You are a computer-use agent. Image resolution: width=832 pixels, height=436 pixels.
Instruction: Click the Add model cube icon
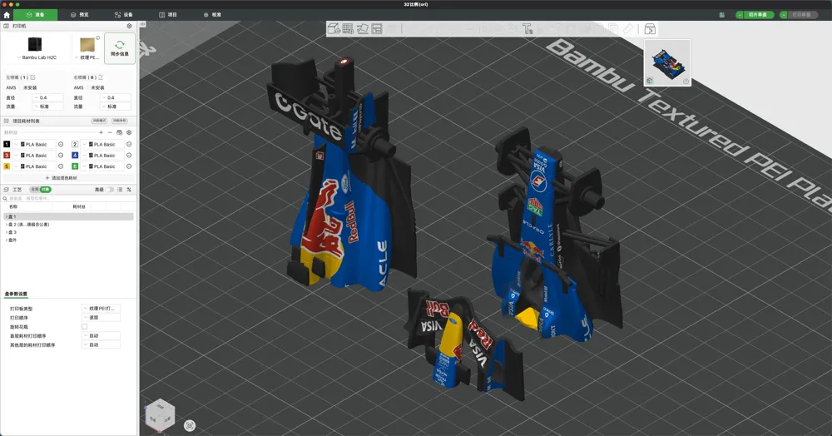point(334,28)
